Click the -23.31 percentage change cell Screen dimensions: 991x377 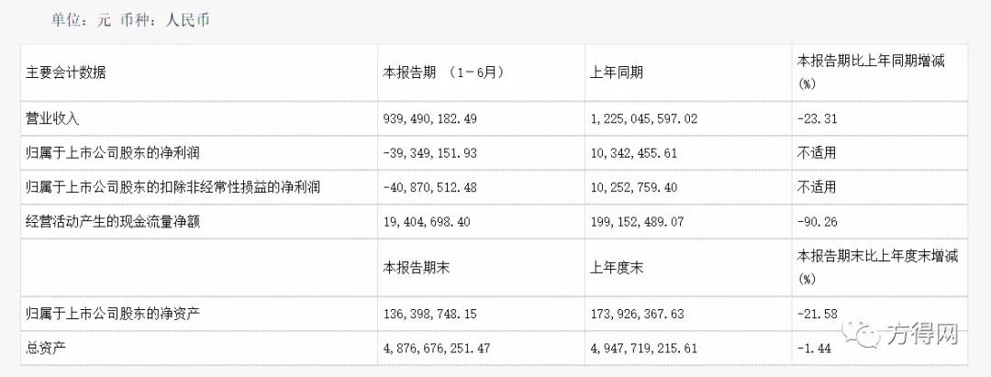[817, 118]
